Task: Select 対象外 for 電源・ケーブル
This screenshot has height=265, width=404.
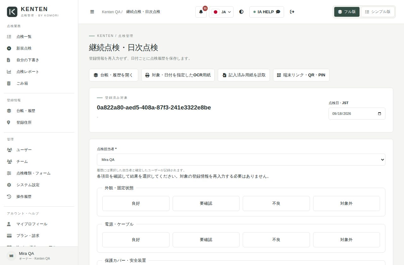Action: 347,240
